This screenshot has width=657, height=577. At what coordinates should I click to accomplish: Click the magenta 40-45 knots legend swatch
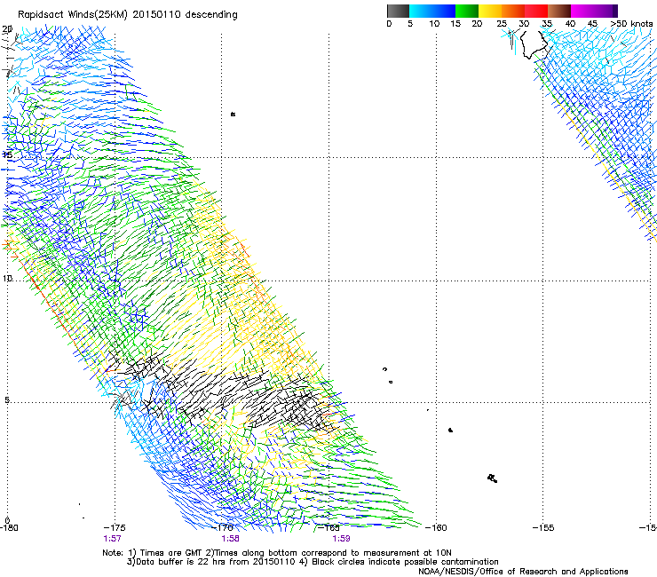pos(582,11)
